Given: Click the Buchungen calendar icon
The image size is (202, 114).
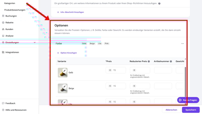Looking at the screenshot, I should click(x=3, y=16).
